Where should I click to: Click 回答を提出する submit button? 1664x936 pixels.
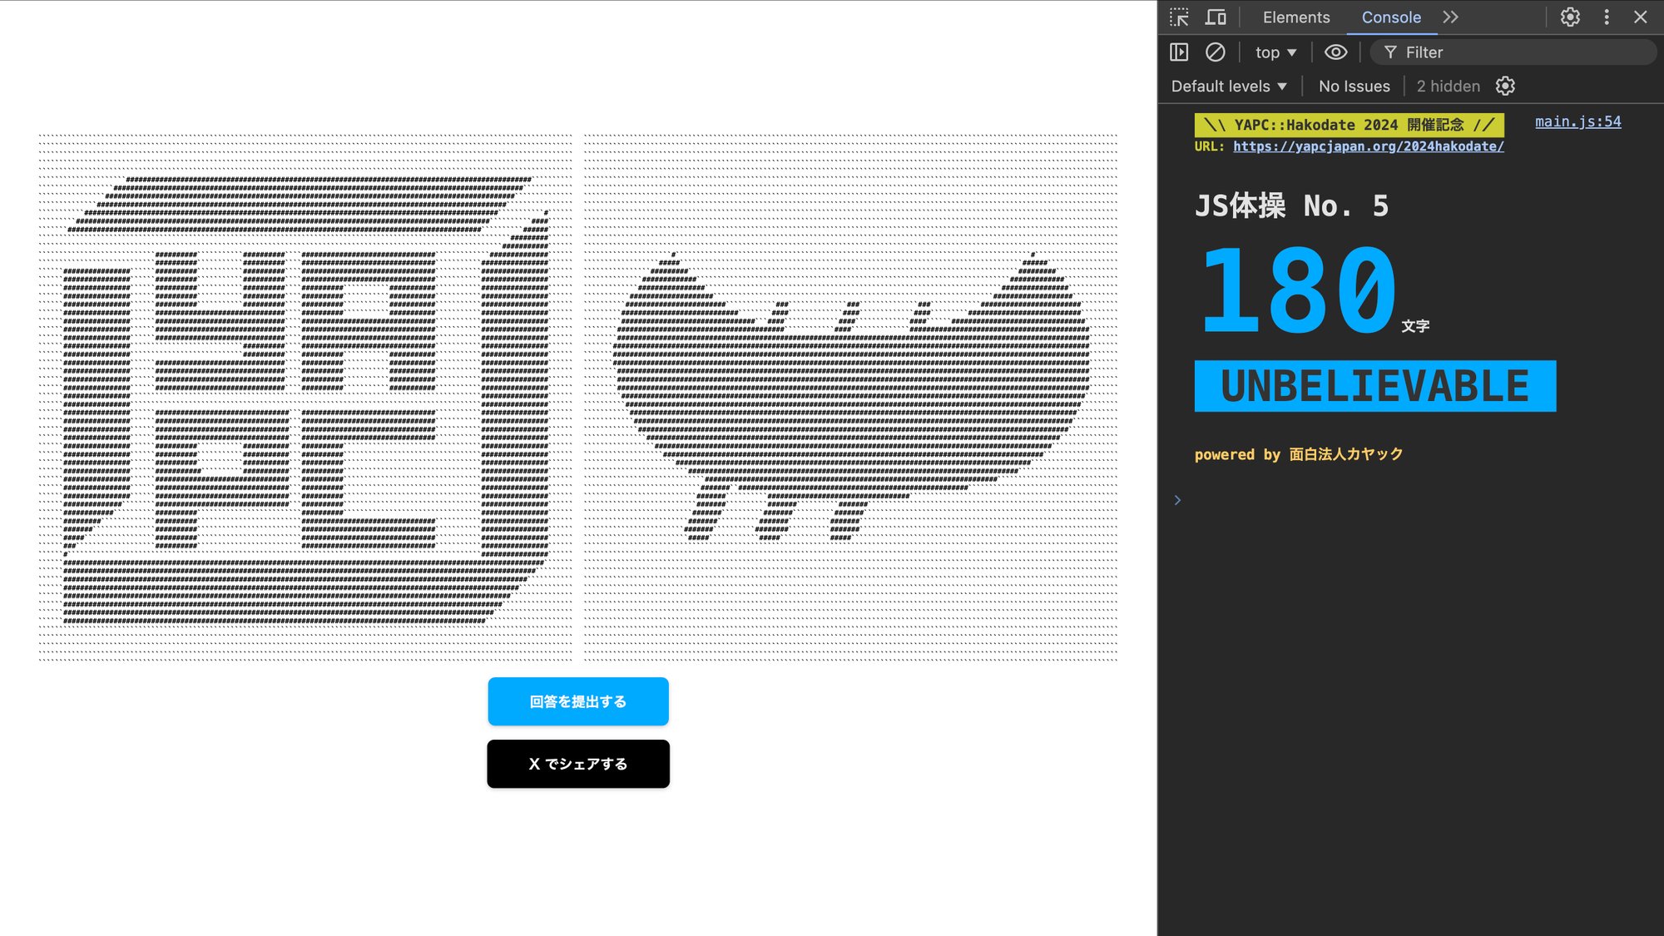(578, 701)
